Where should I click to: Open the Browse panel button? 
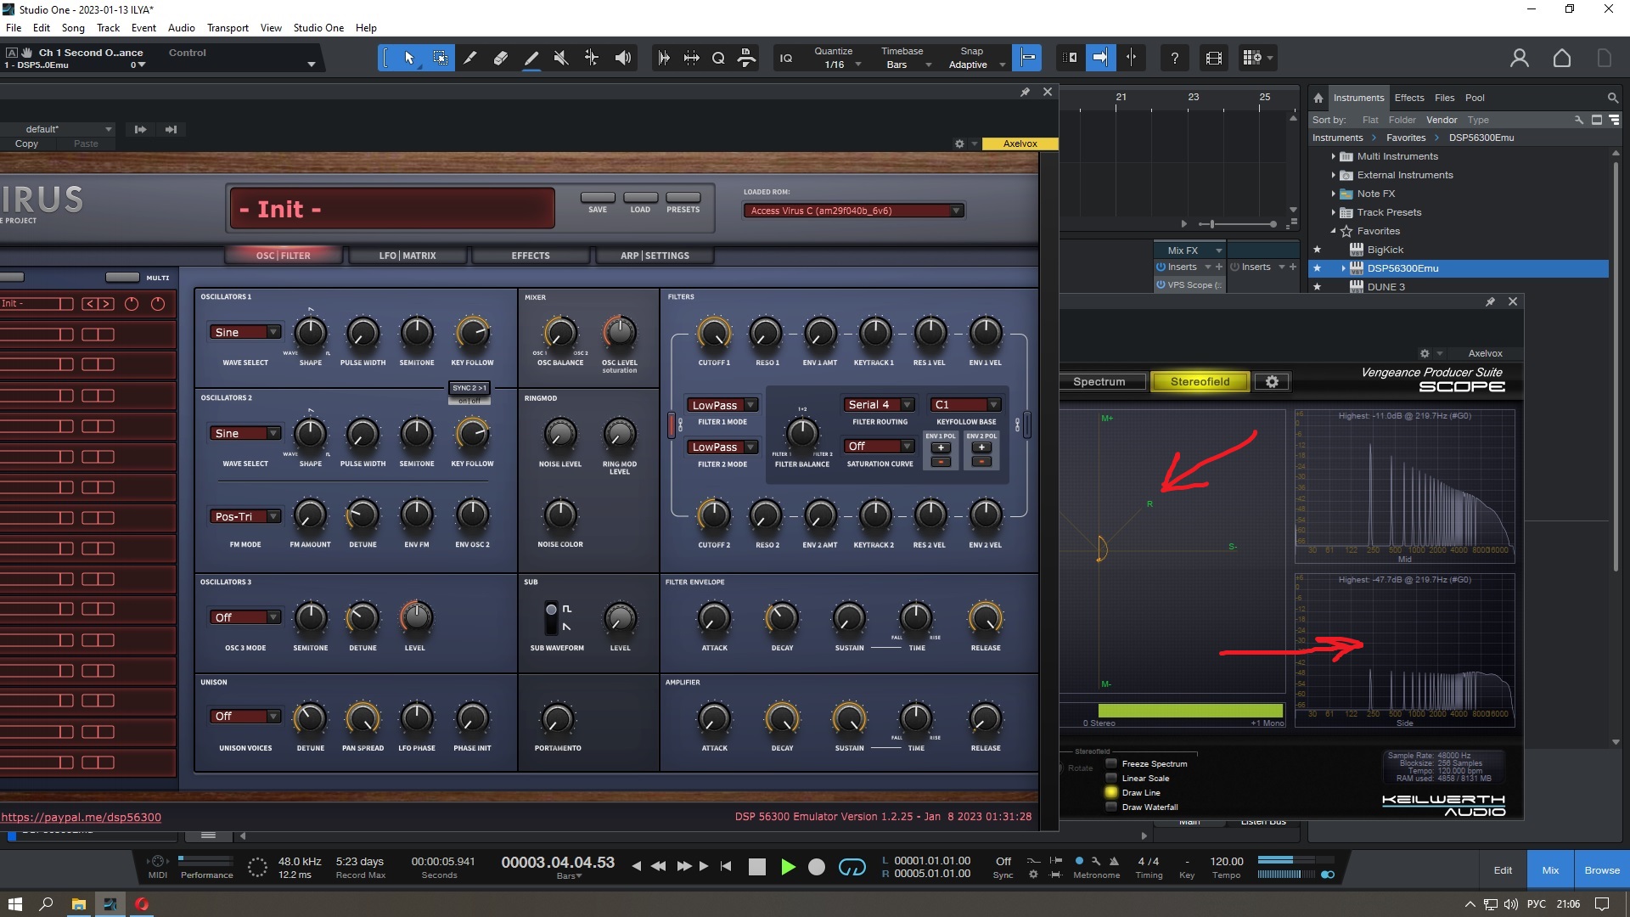[1601, 870]
